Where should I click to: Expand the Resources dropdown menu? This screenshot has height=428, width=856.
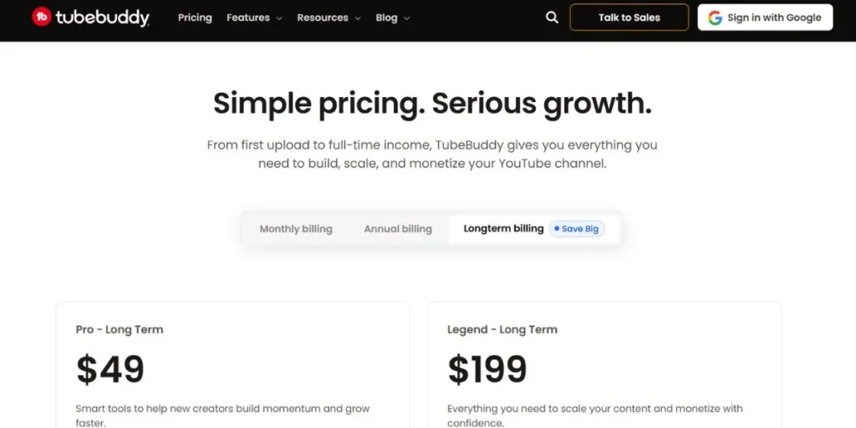(x=329, y=18)
